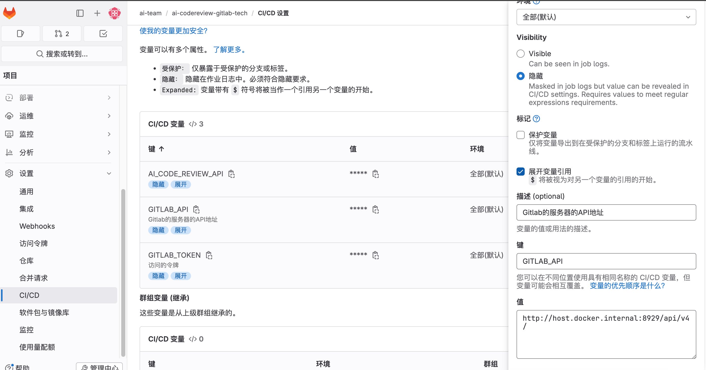The width and height of the screenshot is (706, 370).
Task: Open the Webhooks settings item
Action: point(37,226)
